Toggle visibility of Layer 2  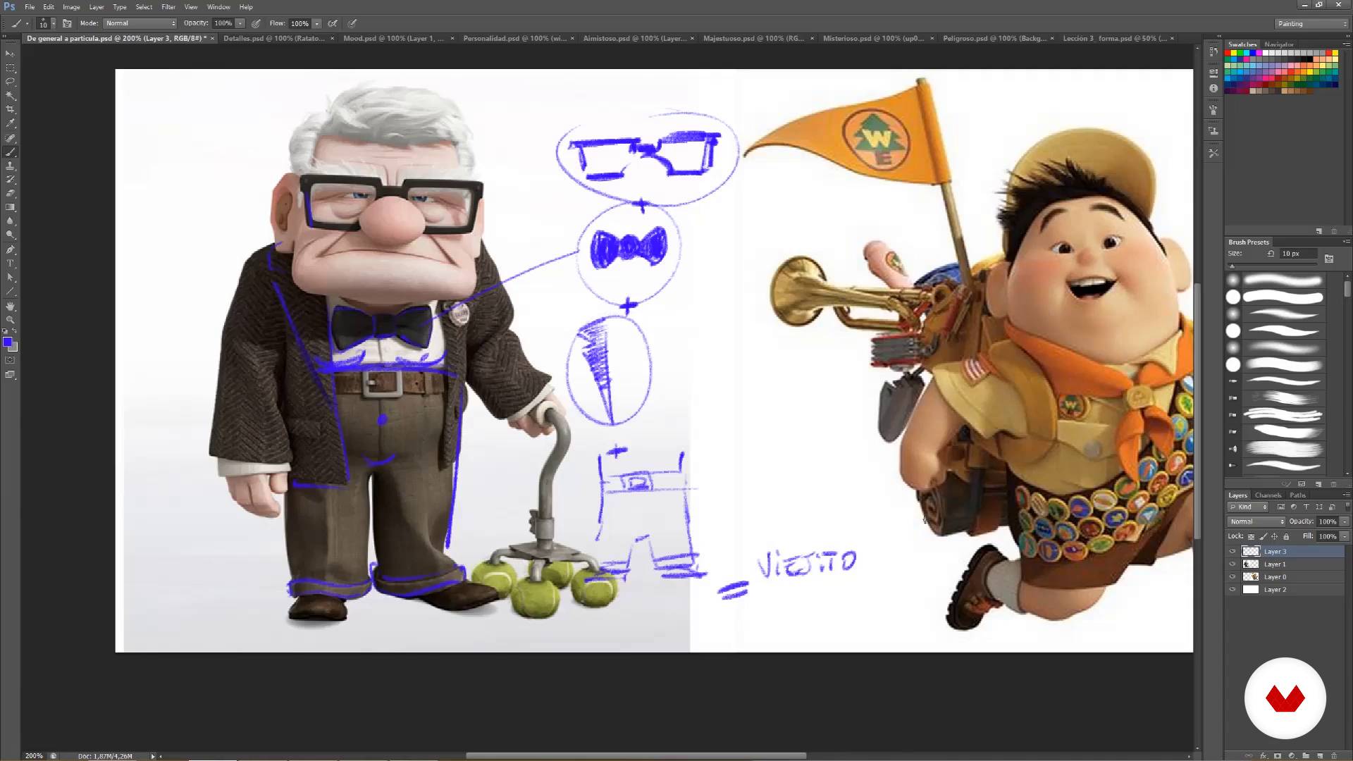(x=1232, y=590)
